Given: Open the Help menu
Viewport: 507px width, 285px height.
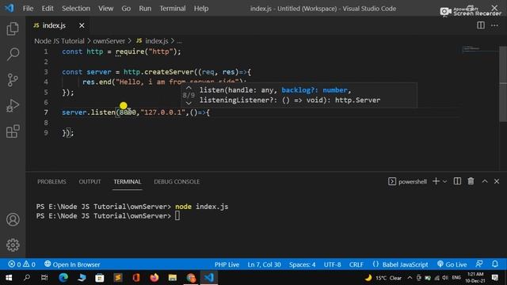Looking at the screenshot, I should click(201, 9).
